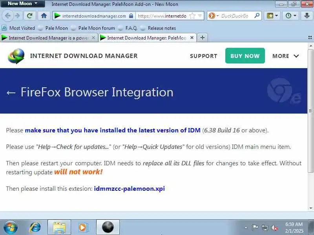The width and height of the screenshot is (314, 235).
Task: Click the Internet Download Manager logo
Action: point(16,56)
